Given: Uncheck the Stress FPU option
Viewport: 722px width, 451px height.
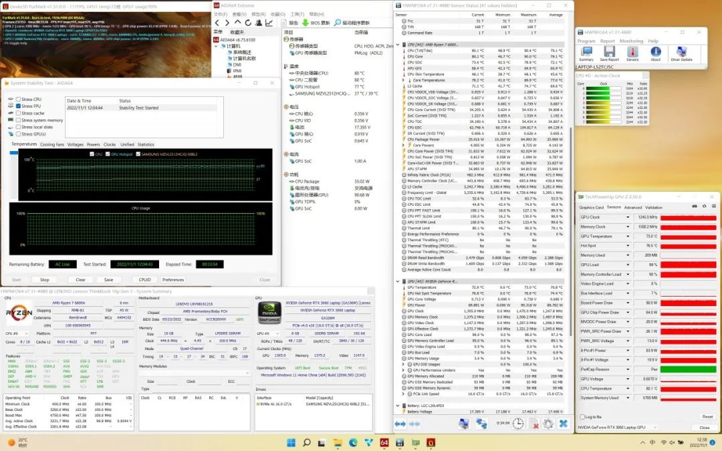Looking at the screenshot, I should coord(18,106).
